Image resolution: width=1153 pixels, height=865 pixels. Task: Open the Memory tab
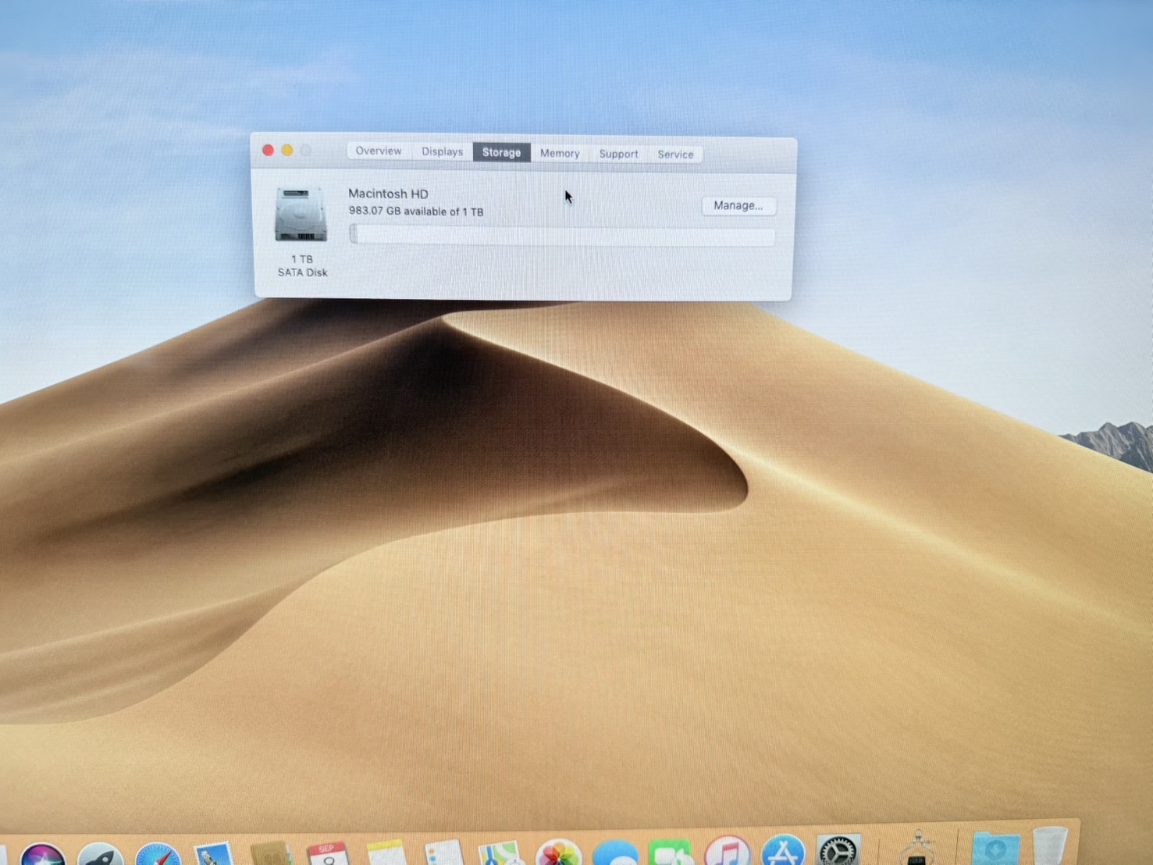coord(559,152)
